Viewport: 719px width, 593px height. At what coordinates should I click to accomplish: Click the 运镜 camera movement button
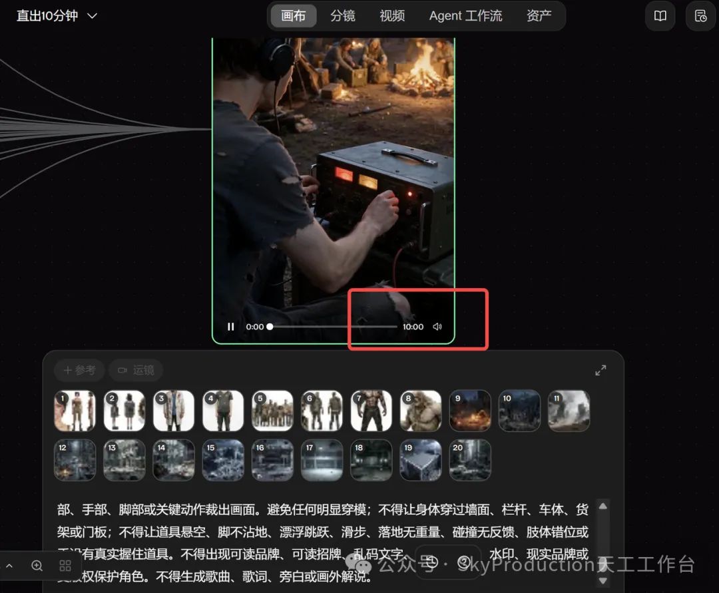click(136, 370)
